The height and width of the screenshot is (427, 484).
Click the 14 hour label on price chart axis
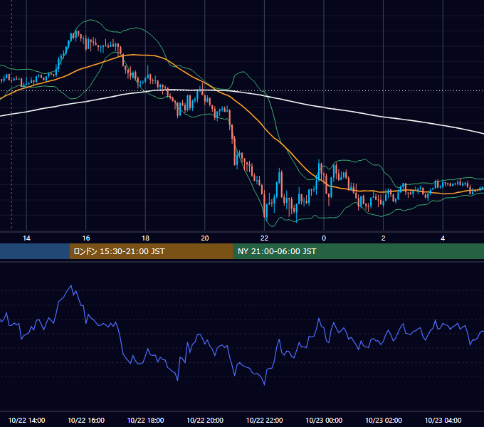point(26,238)
